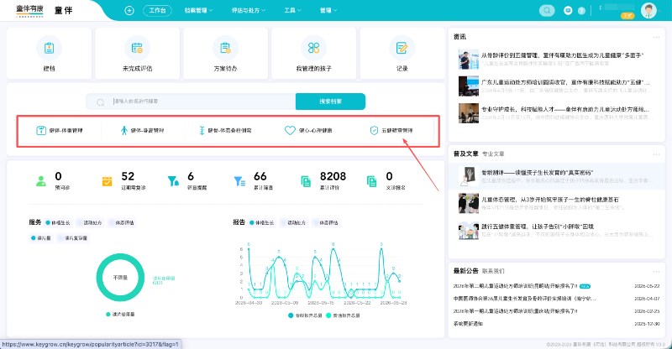
Task: Open the 建档 card icon
Action: click(49, 48)
